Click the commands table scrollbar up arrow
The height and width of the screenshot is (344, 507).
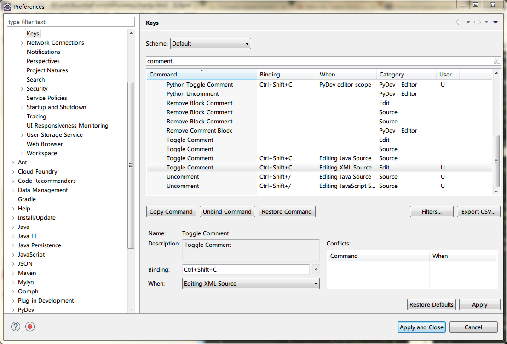(496, 74)
